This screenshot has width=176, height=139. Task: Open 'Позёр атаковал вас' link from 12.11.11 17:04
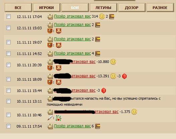pos(72,16)
